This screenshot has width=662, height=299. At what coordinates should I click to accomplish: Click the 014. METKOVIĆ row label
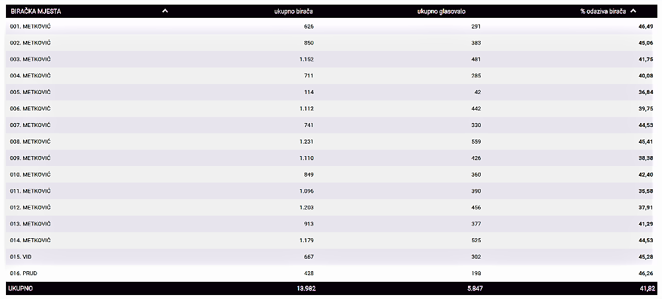tap(30, 240)
